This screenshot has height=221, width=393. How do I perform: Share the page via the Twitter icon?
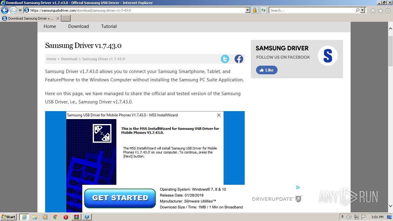[225, 59]
